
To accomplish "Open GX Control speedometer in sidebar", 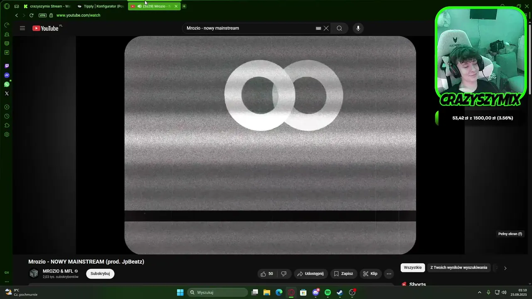I will [7, 25].
